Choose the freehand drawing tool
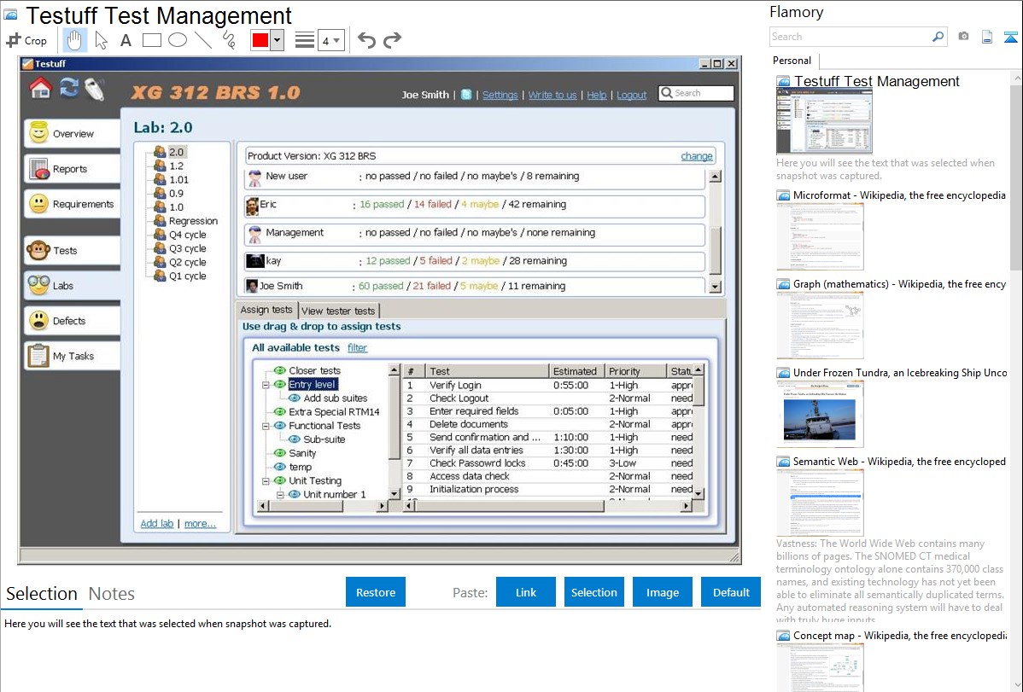This screenshot has width=1023, height=692. coord(228,40)
